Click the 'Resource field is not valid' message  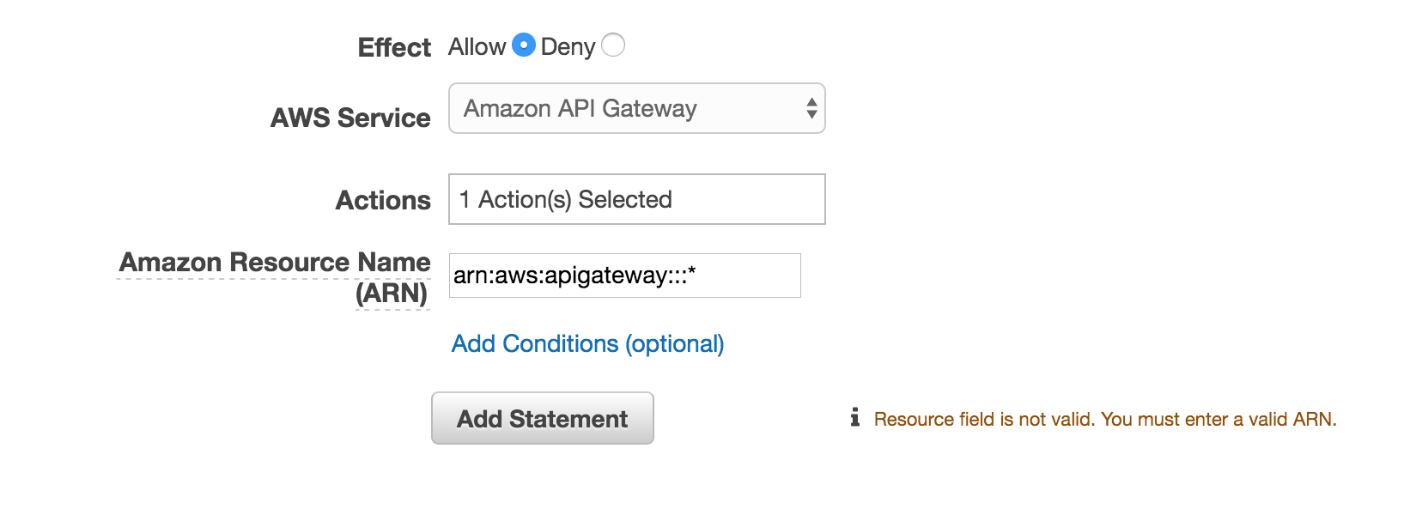(x=984, y=420)
